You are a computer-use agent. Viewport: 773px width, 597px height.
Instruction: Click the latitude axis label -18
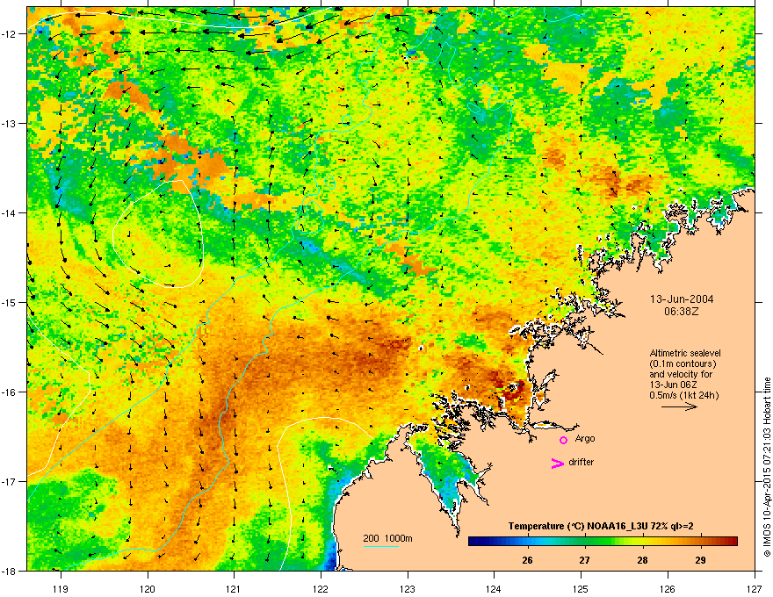click(x=10, y=571)
